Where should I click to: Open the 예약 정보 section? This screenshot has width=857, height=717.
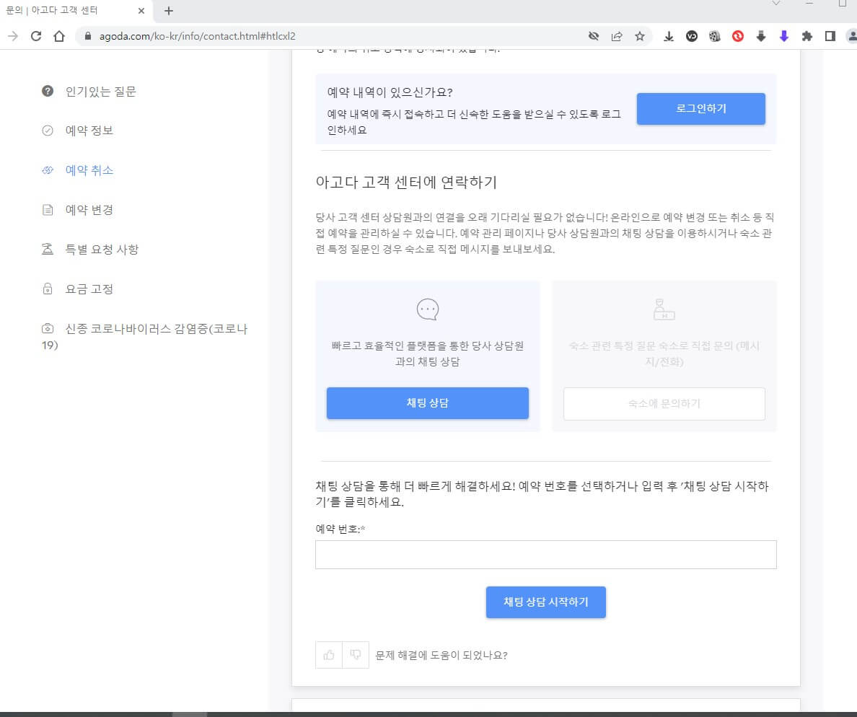(x=89, y=131)
